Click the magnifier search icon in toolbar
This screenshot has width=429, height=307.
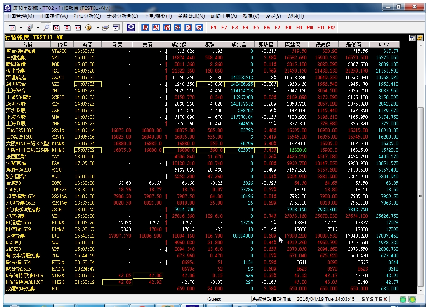(46, 27)
